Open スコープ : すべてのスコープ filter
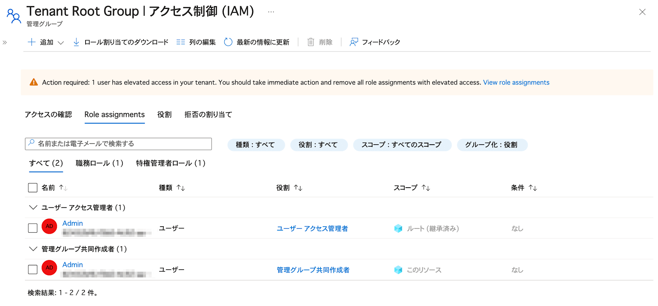The width and height of the screenshot is (658, 306). (x=402, y=145)
